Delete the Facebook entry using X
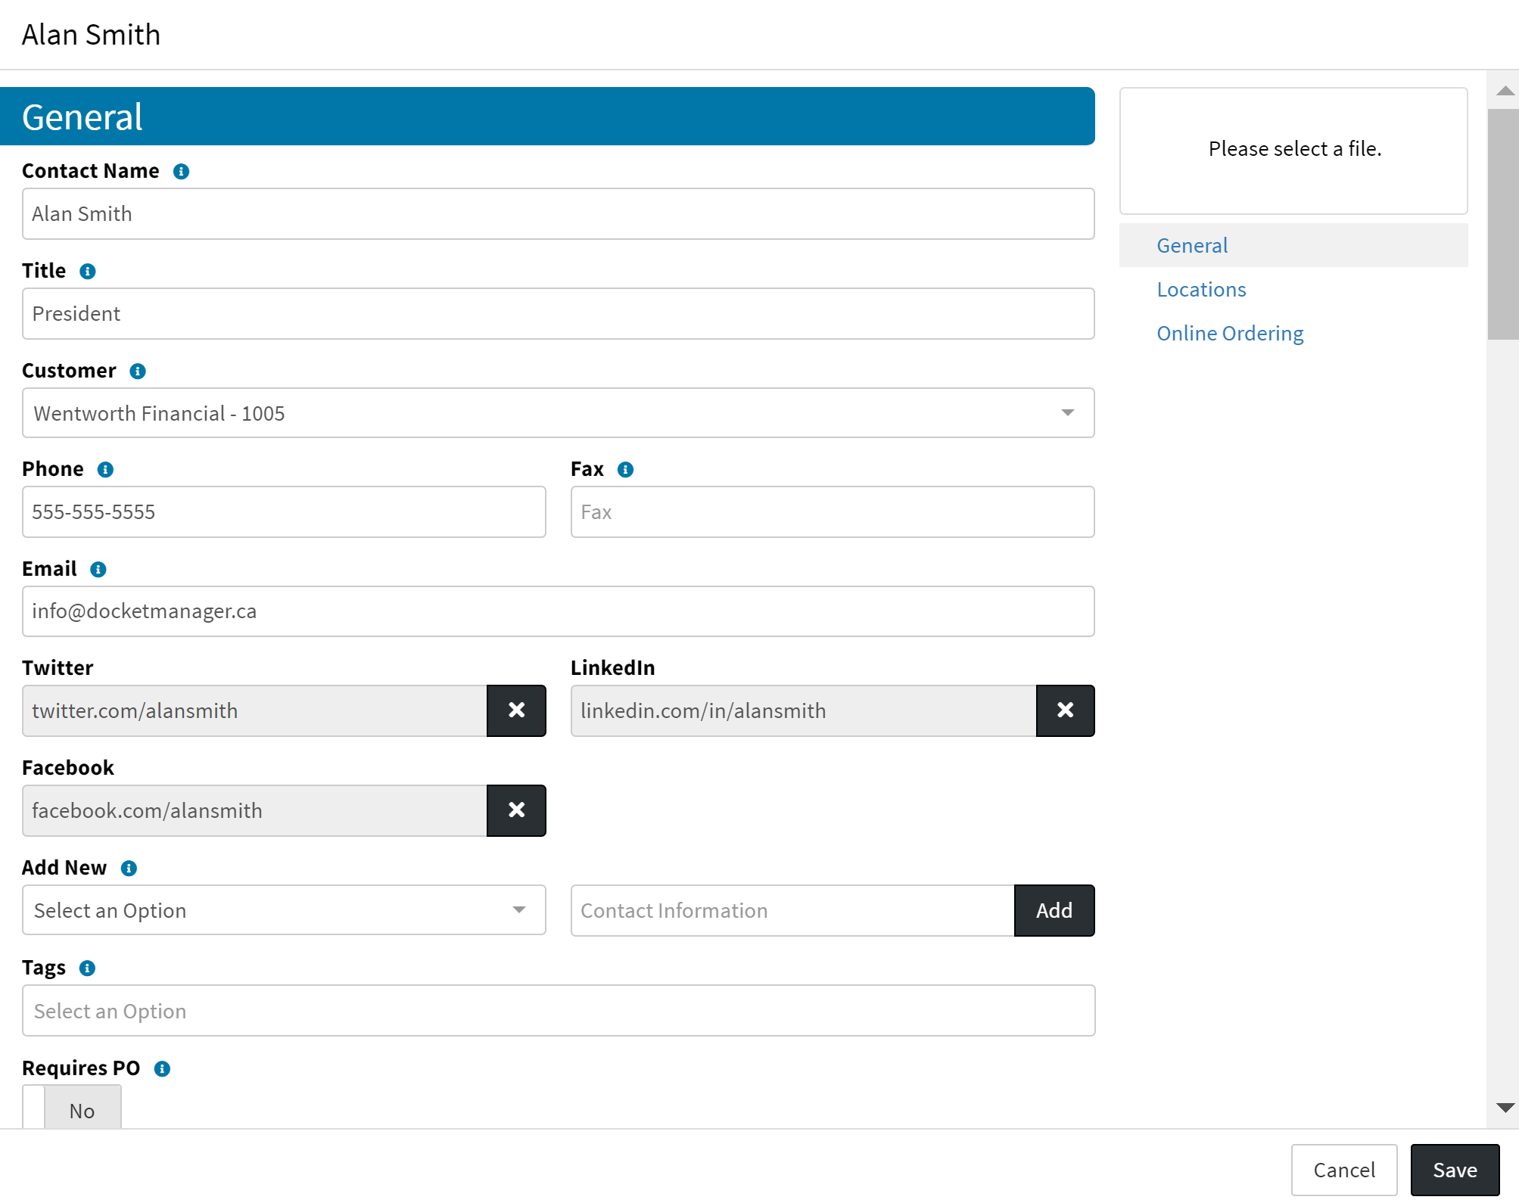The image size is (1519, 1203). point(516,810)
